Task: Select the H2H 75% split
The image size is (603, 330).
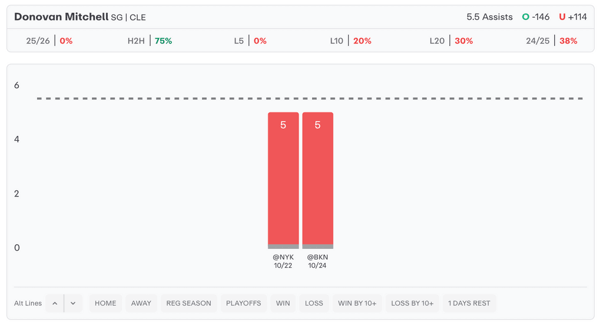Action: pyautogui.click(x=150, y=41)
